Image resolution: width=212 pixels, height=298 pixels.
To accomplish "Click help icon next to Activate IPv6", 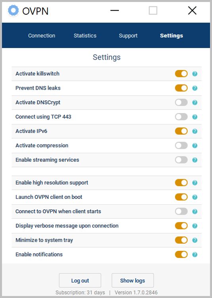I will click(195, 131).
